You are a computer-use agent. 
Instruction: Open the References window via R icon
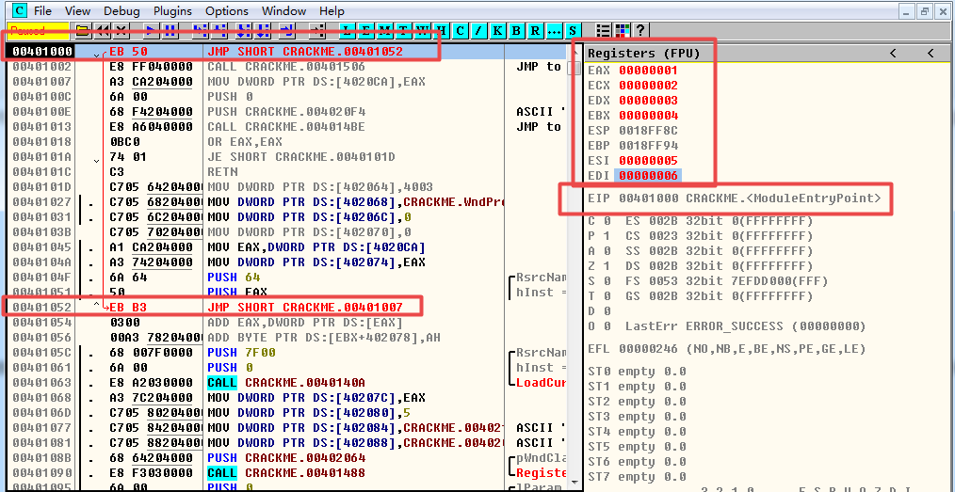[535, 30]
